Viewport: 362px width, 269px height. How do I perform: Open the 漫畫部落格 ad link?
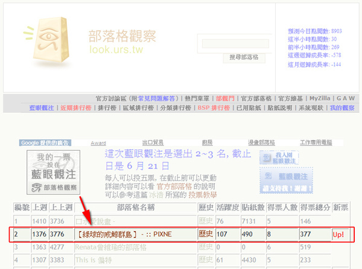pos(261,142)
